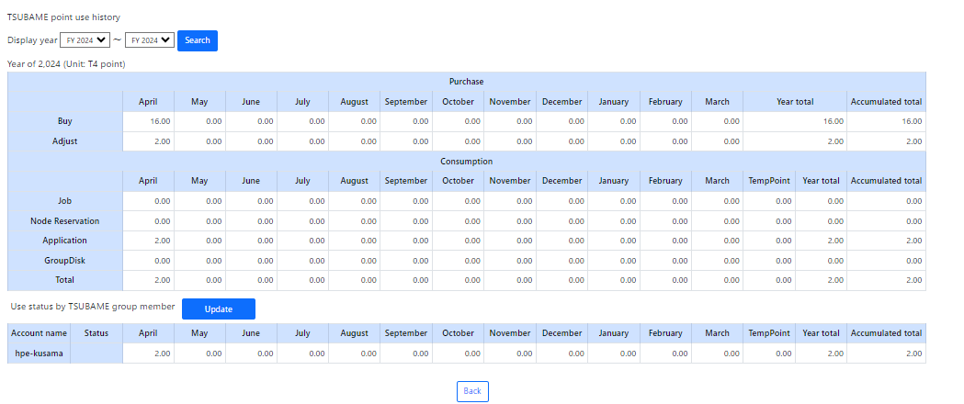Open the end fiscal year dropdown
Image resolution: width=964 pixels, height=404 pixels.
[150, 40]
